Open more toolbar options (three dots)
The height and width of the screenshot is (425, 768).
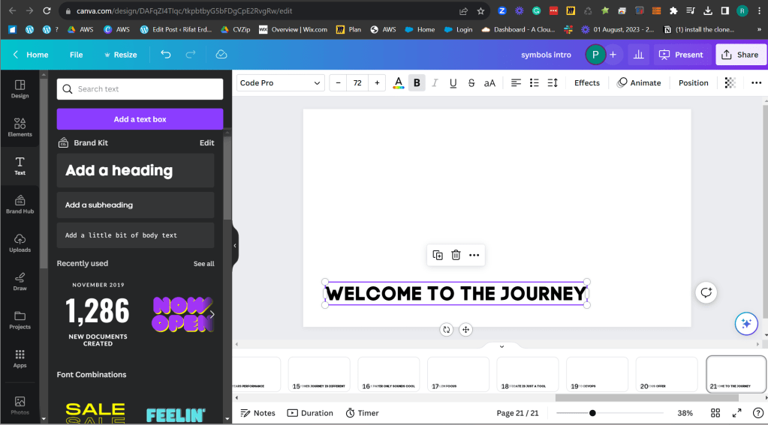756,83
